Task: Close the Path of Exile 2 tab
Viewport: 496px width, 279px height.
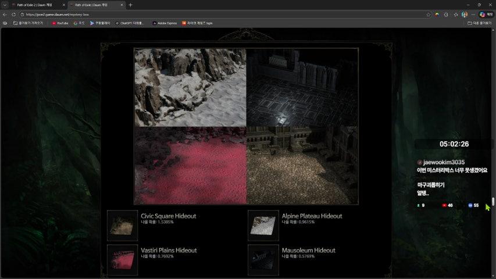Action: [x=63, y=5]
